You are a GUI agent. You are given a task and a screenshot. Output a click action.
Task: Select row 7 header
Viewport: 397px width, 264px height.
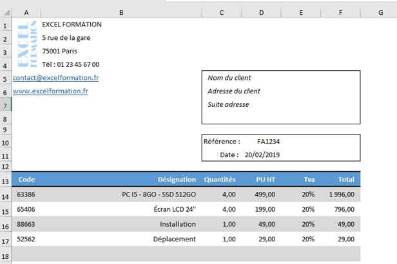point(6,105)
